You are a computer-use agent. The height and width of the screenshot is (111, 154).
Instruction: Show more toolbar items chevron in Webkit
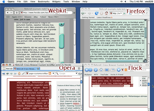[x=74, y=13]
